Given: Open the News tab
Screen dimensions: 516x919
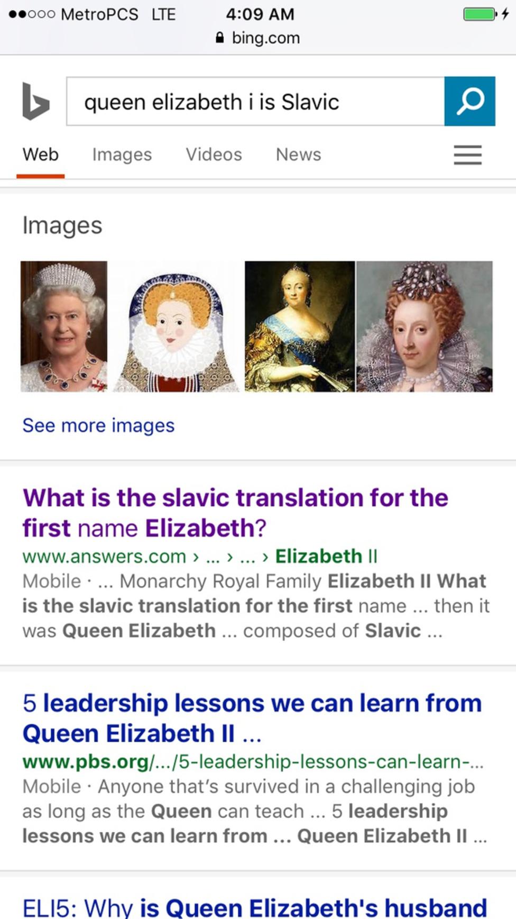Looking at the screenshot, I should pyautogui.click(x=298, y=154).
